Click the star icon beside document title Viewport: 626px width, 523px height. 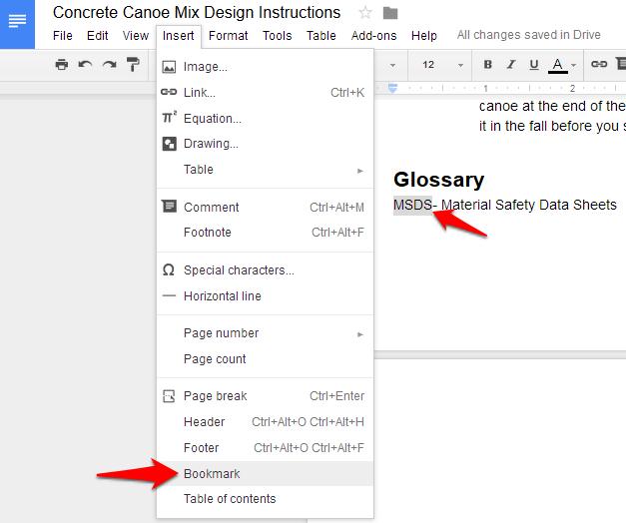coord(365,13)
